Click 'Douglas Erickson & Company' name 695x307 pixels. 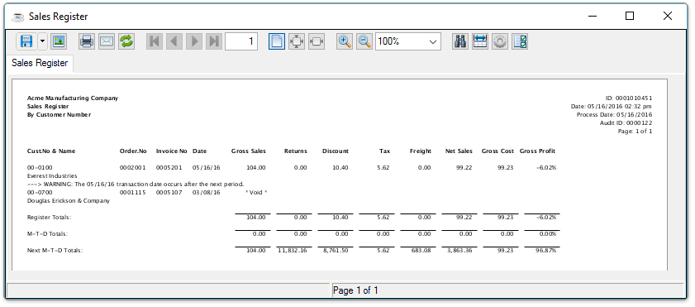[x=69, y=201]
